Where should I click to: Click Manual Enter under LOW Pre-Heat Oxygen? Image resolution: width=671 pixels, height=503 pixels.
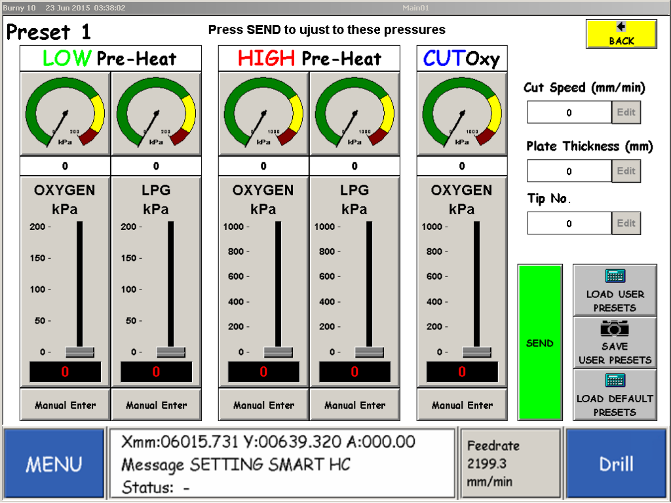click(65, 405)
